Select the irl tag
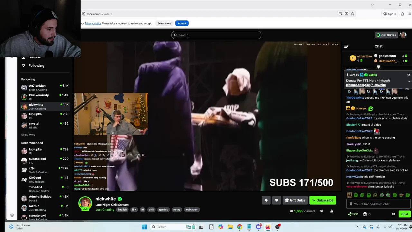This screenshot has width=412, height=232. pyautogui.click(x=143, y=209)
